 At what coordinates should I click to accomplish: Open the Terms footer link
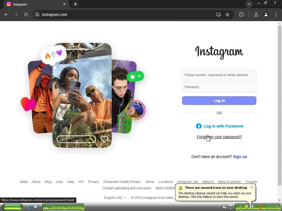(x=150, y=182)
